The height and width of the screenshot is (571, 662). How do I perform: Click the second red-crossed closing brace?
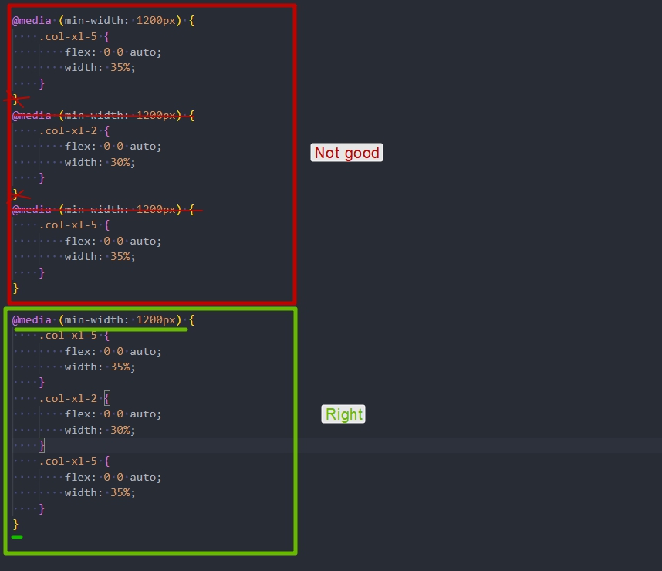point(16,194)
